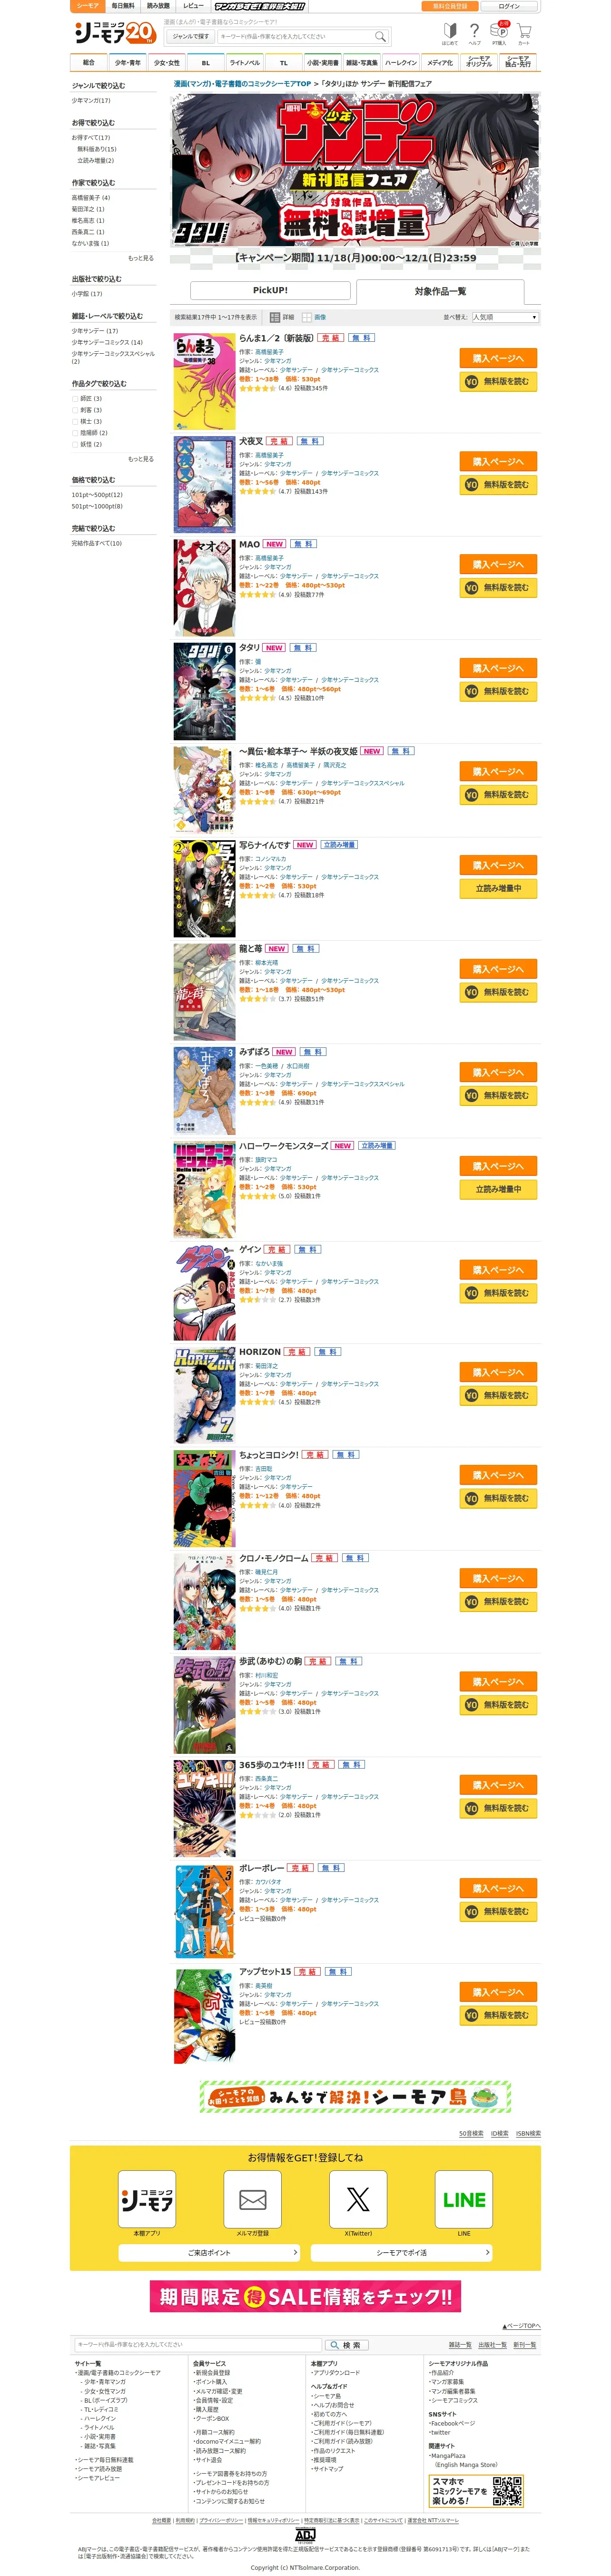Click the PT購入 point purchase icon

click(499, 33)
